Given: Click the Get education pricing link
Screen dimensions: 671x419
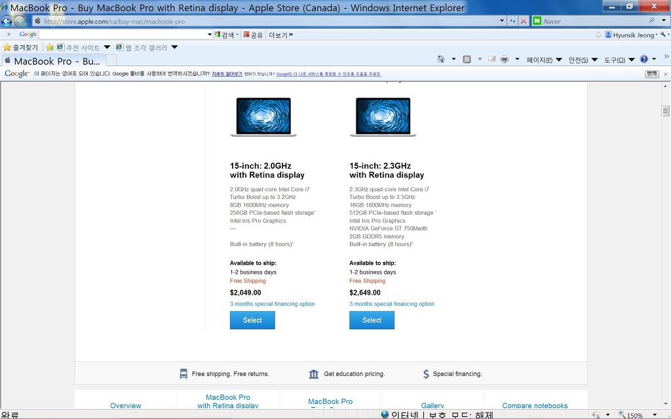Looking at the screenshot, I should (347, 374).
